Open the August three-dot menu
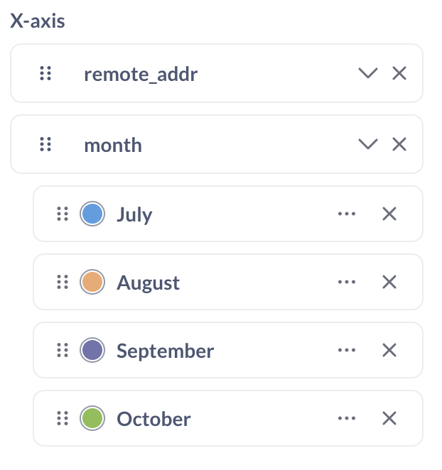The width and height of the screenshot is (442, 470). click(347, 282)
